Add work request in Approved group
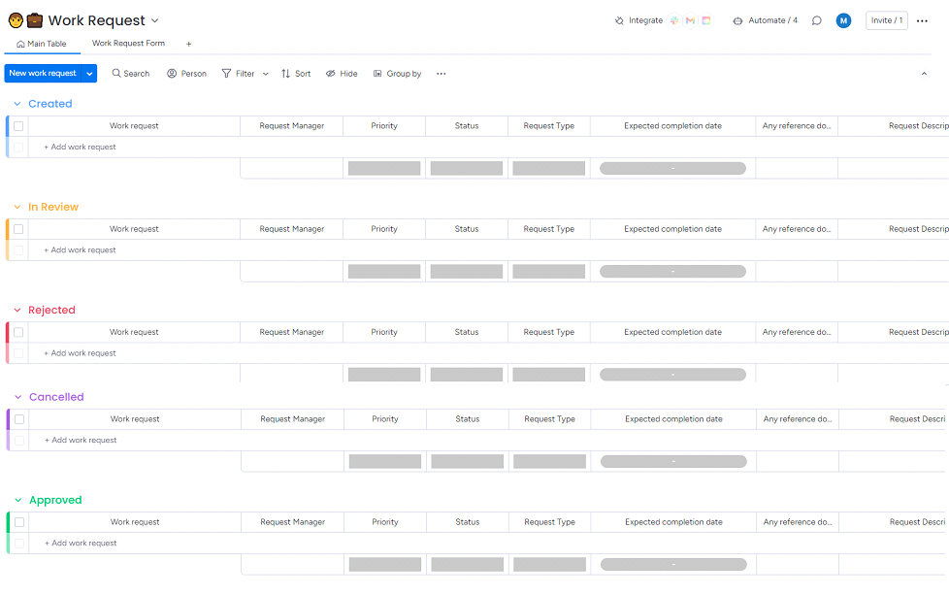 [81, 543]
